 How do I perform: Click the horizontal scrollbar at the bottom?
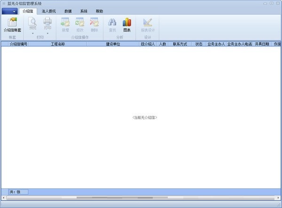141,198
